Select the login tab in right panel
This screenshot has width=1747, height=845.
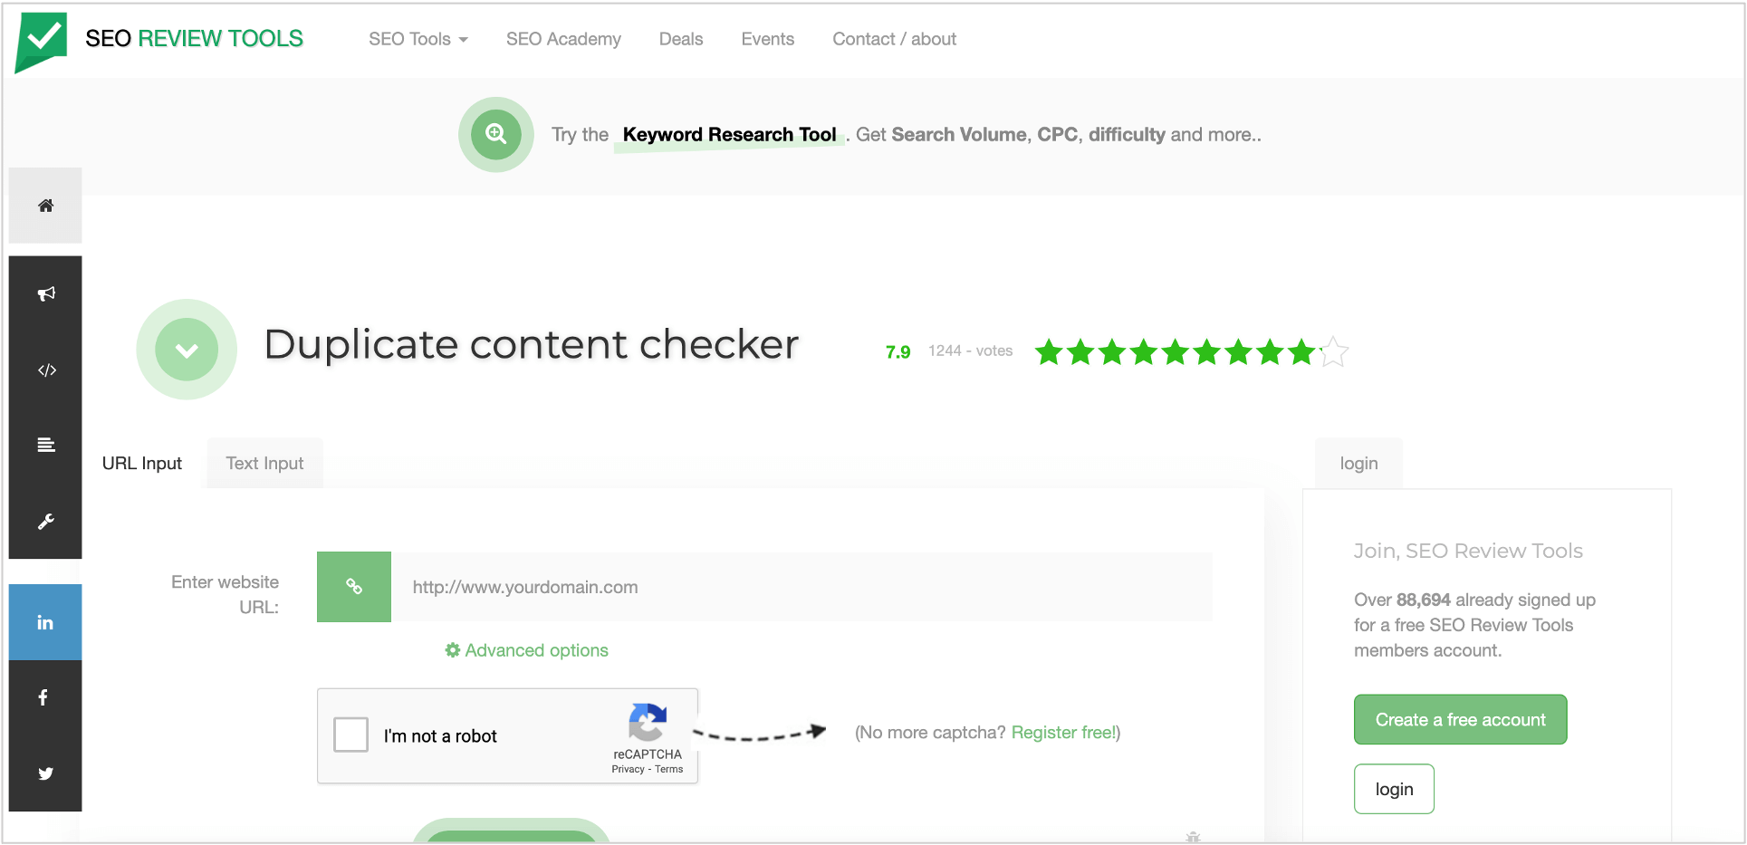coord(1358,463)
